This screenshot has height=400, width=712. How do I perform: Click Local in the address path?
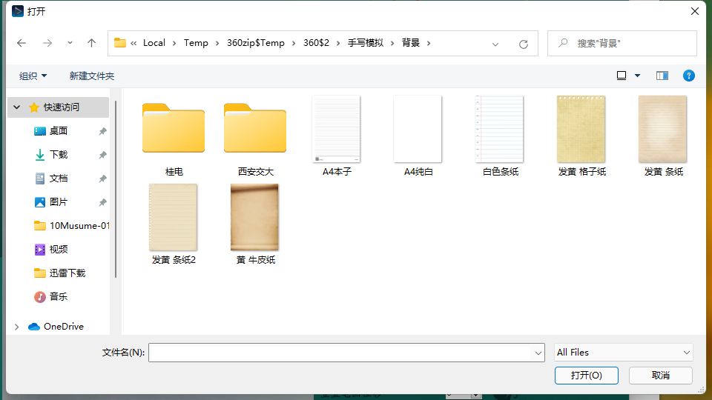pyautogui.click(x=154, y=43)
